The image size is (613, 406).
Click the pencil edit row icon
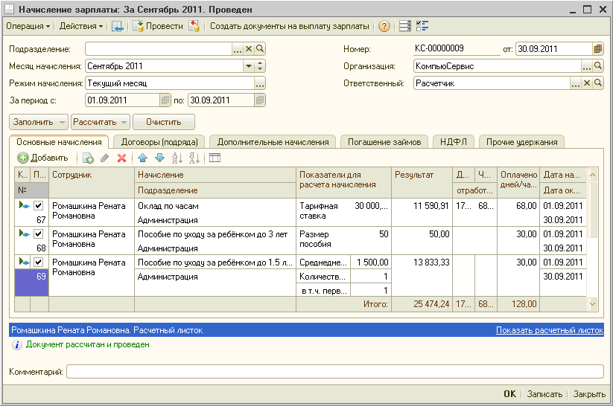(105, 158)
